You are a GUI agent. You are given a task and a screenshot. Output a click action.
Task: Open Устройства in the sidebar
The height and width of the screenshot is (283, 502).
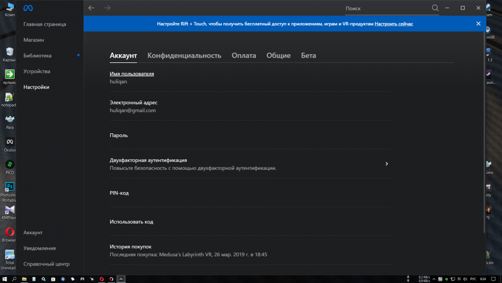click(x=37, y=71)
